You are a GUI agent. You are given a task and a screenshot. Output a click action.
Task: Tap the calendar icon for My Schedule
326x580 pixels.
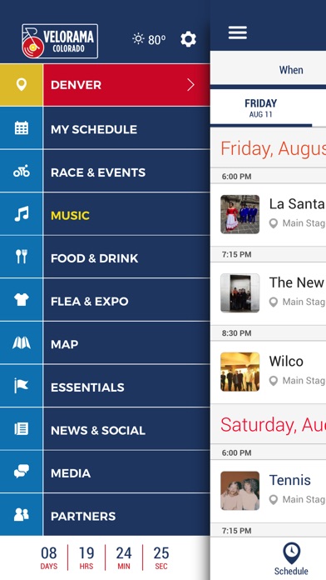click(x=22, y=128)
